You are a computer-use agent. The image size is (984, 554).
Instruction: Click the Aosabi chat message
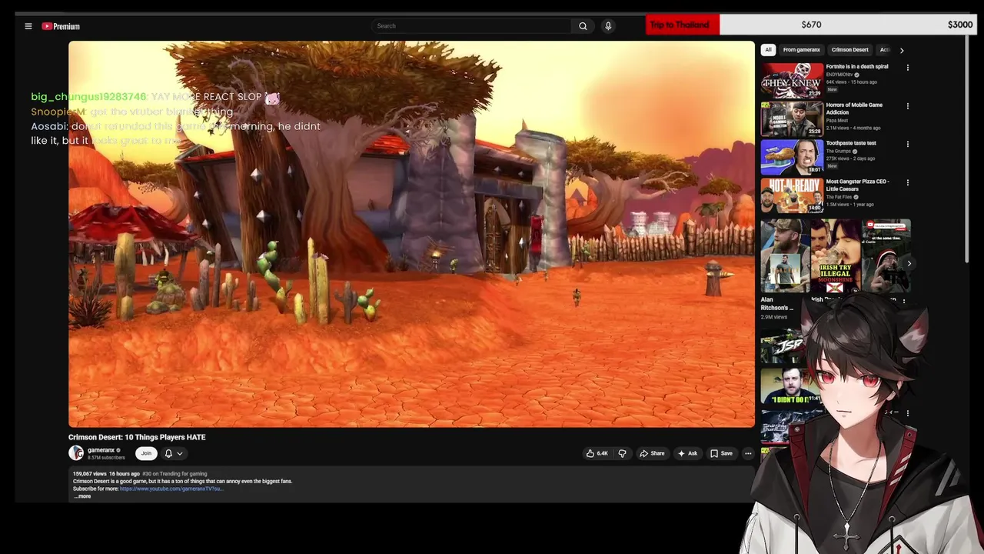(x=175, y=133)
